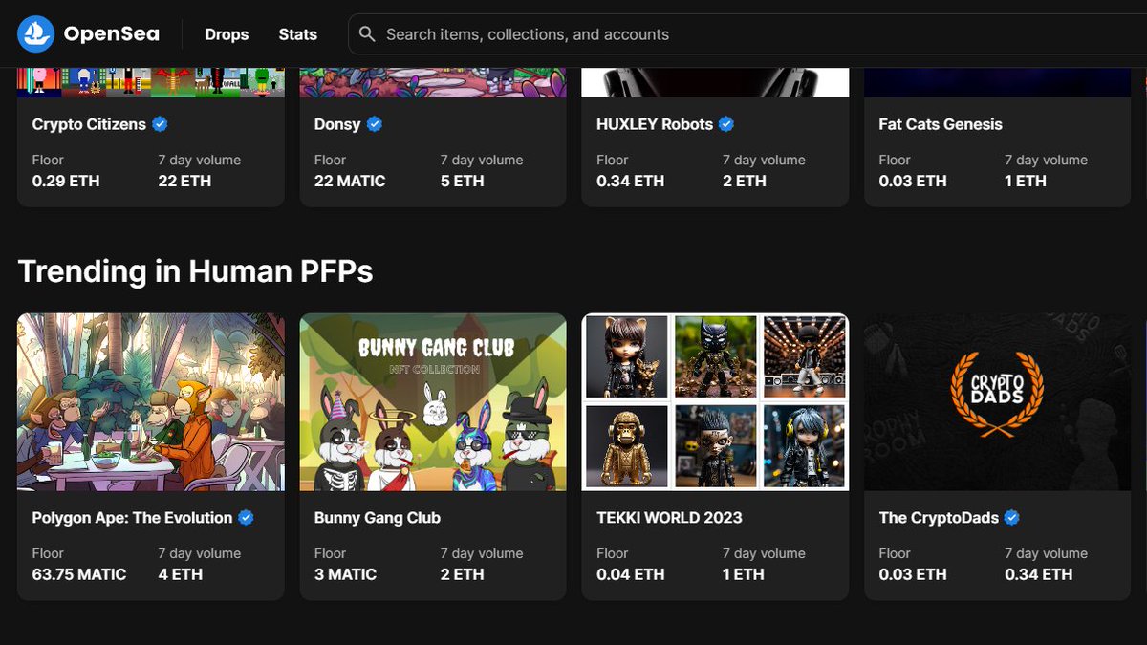The height and width of the screenshot is (645, 1147).
Task: Click the 22 MATIC floor value
Action: pos(350,181)
